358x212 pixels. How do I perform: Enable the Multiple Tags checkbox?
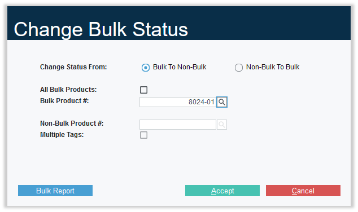(x=143, y=135)
